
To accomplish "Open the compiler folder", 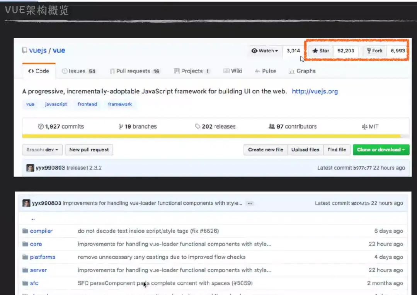I will (x=41, y=231).
